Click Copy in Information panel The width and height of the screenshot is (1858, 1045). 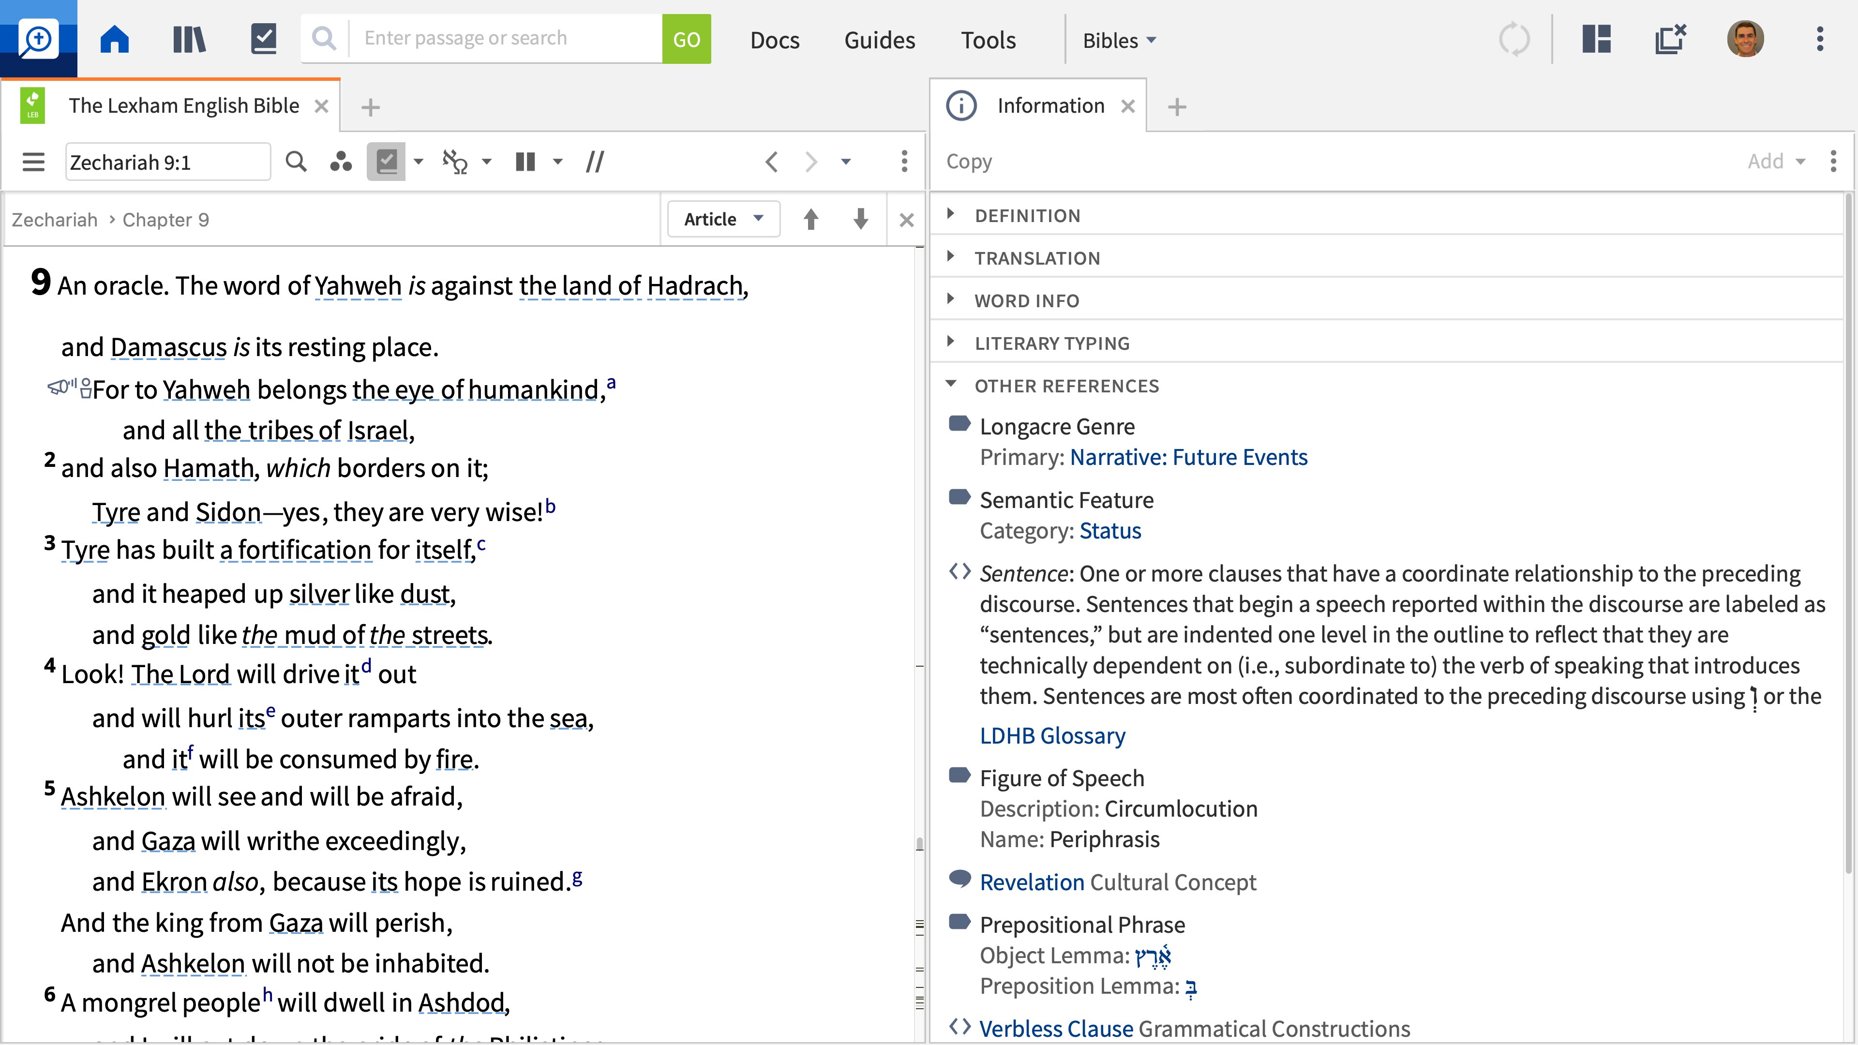[x=969, y=162]
